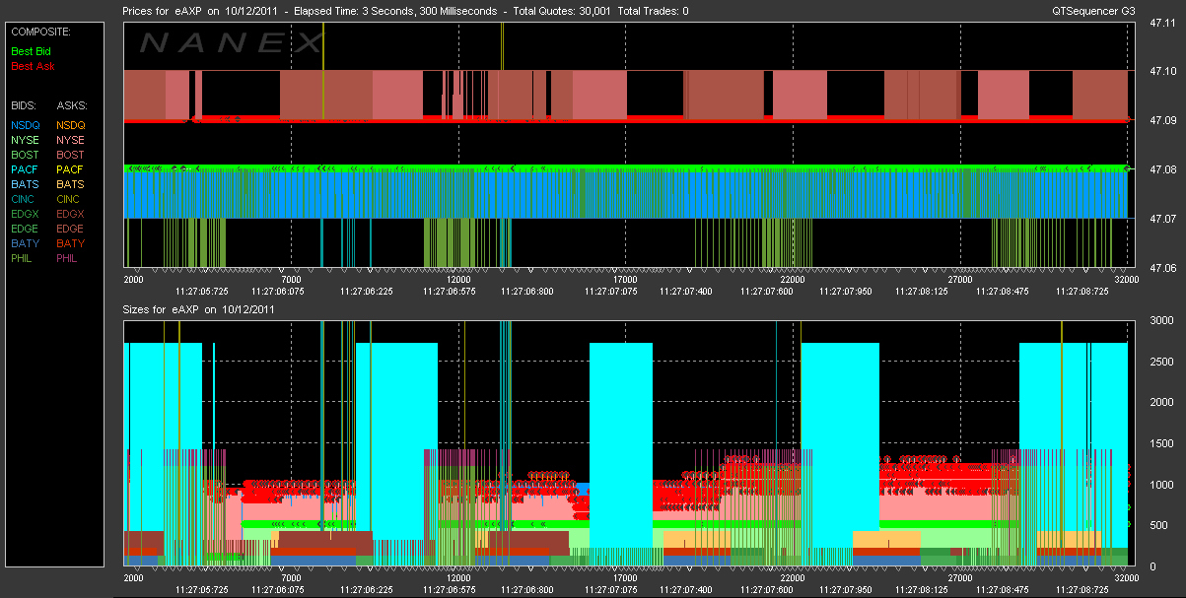
Task: Click the 'Prices for eAXP on 10/12/2011' title
Action: point(202,12)
